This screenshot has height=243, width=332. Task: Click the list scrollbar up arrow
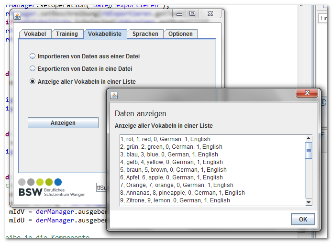pyautogui.click(x=309, y=138)
